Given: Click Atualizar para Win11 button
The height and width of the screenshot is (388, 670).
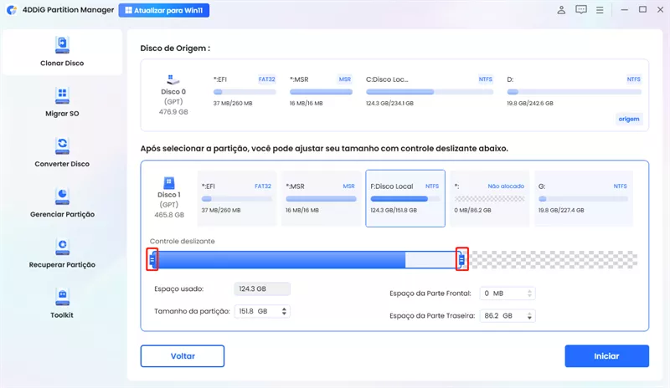Looking at the screenshot, I should (164, 10).
